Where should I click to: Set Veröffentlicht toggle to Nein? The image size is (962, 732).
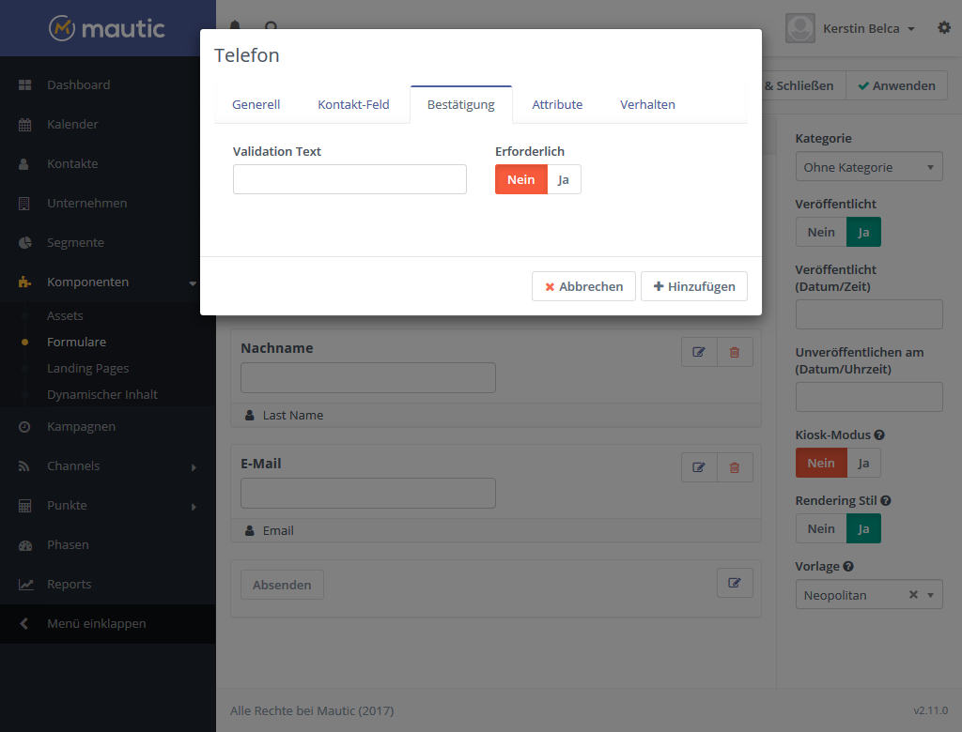click(821, 232)
